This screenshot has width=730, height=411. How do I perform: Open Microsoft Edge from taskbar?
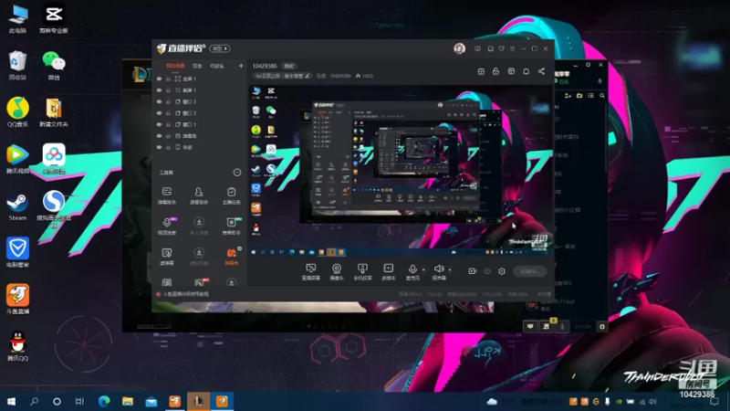click(x=104, y=401)
